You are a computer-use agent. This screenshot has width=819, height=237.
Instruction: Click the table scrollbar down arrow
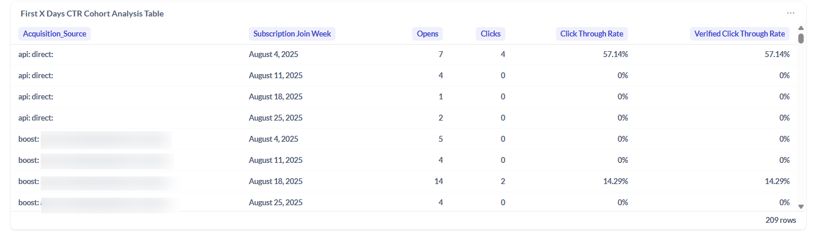tap(801, 206)
